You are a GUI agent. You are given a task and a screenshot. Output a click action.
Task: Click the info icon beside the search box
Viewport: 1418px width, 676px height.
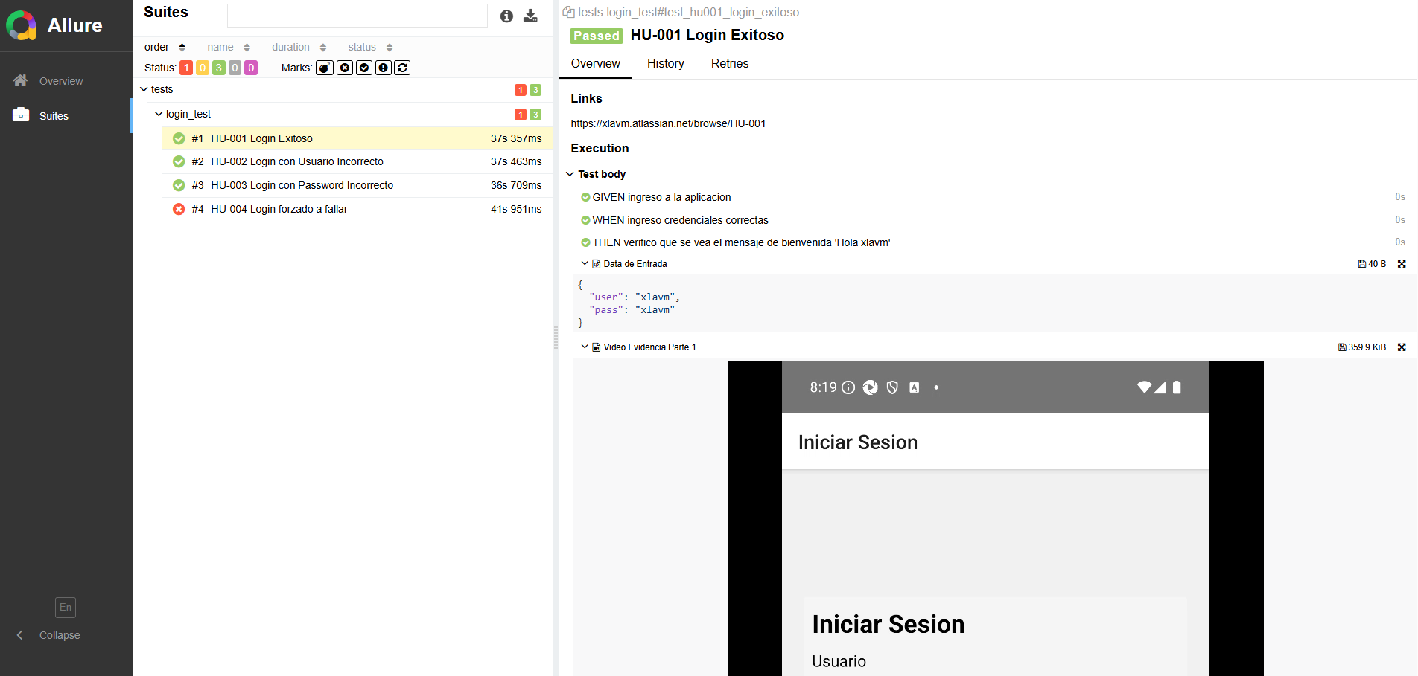click(506, 16)
